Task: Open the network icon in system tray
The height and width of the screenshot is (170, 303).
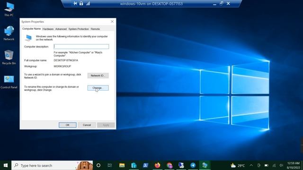Action: (x=274, y=165)
